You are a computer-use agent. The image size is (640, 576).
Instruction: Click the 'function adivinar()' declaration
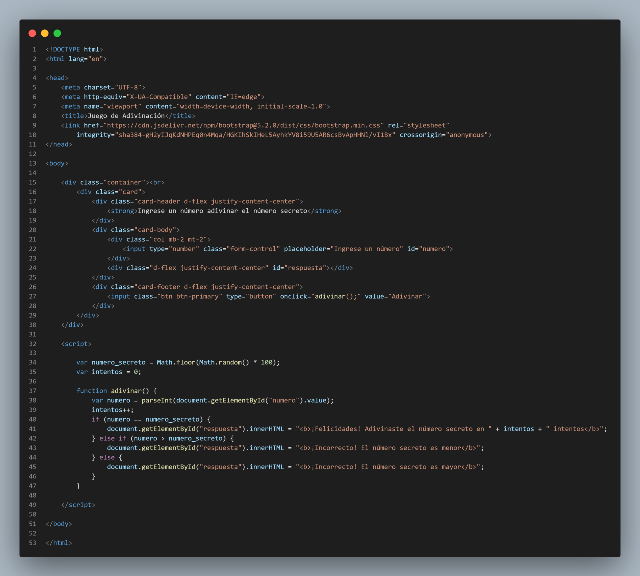113,391
